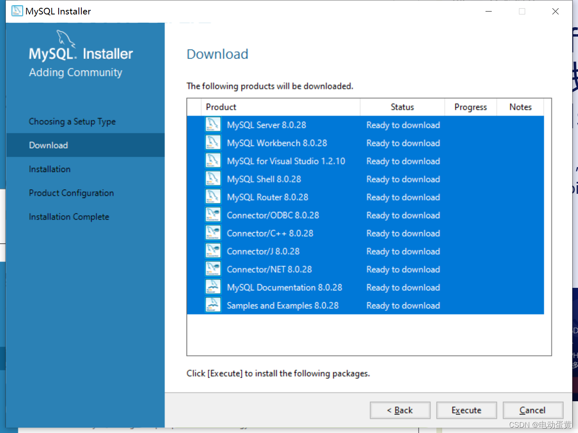Viewport: 578px width, 433px height.
Task: Click the Connector/C++ 8.0.28 icon
Action: [213, 233]
